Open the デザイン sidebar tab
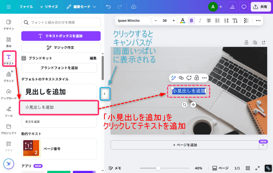The width and height of the screenshot is (273, 173). 9,25
